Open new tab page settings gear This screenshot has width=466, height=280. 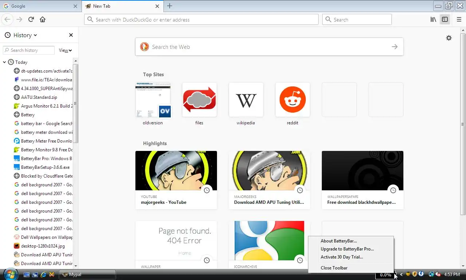coord(449,38)
